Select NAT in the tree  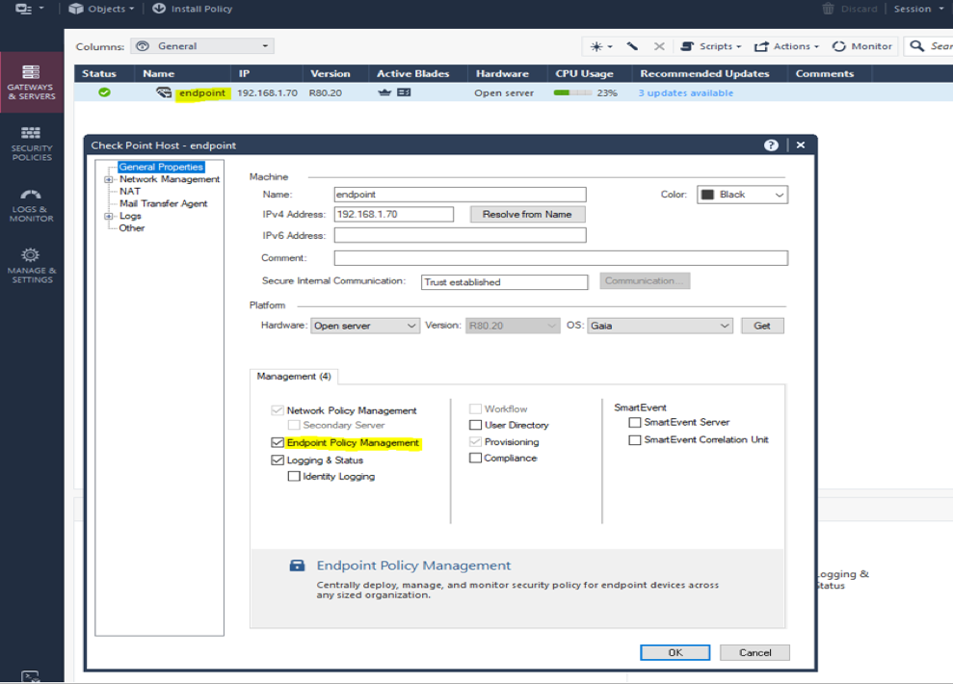pyautogui.click(x=129, y=192)
